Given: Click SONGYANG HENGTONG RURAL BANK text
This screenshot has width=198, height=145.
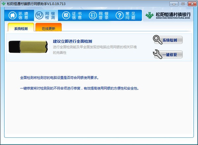Looking at the screenshot, I should tap(173, 18).
